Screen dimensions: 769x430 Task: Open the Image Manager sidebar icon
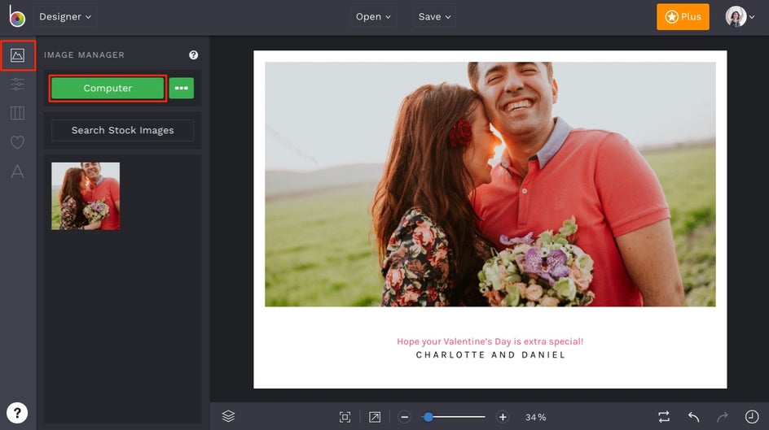[x=17, y=55]
